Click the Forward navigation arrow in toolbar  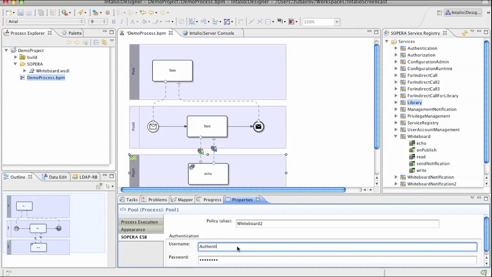point(163,13)
